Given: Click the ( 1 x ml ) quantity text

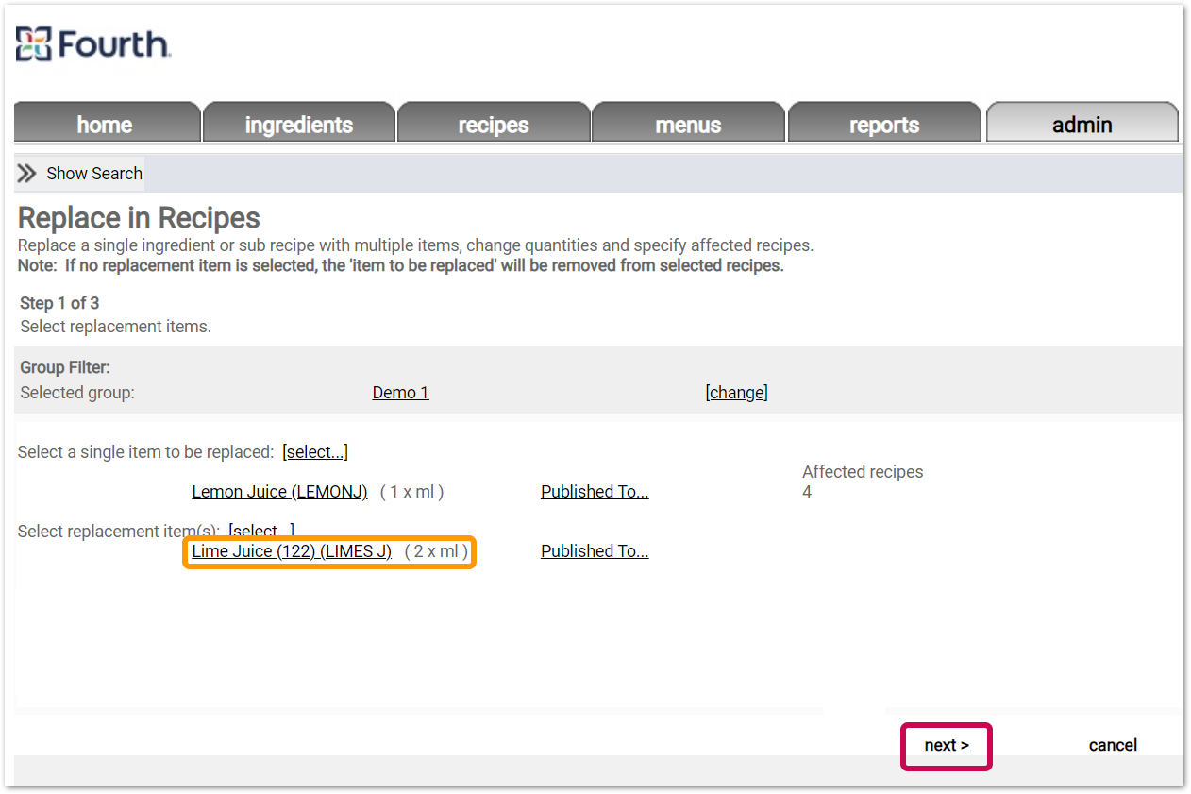Looking at the screenshot, I should [411, 492].
